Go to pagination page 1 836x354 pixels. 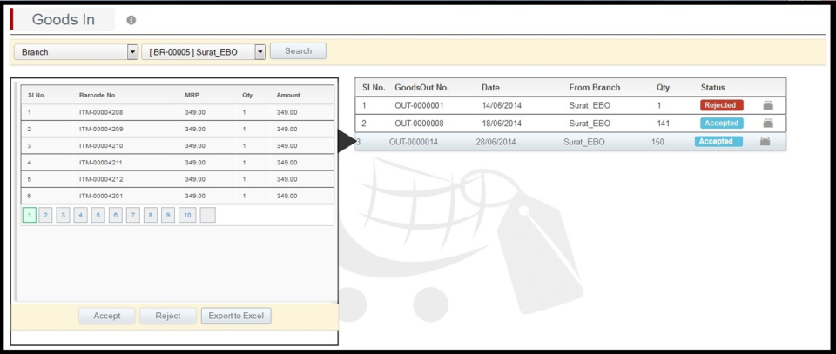click(x=30, y=215)
